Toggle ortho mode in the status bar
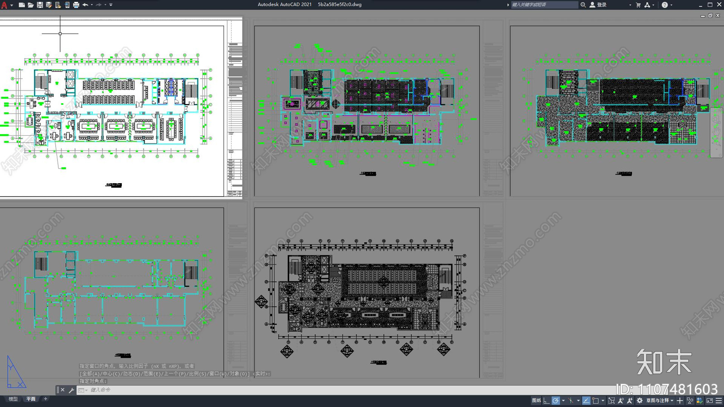Screen dimensions: 724x407 [x=546, y=401]
